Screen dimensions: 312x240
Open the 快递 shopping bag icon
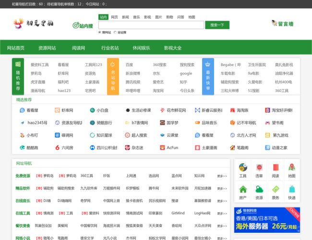point(292,189)
